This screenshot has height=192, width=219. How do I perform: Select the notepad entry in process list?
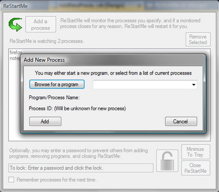click(15, 58)
